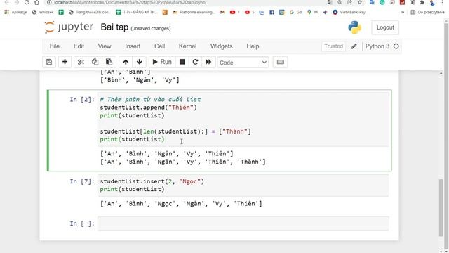Click the browser home button
The width and height of the screenshot is (449, 253).
tap(36, 2)
